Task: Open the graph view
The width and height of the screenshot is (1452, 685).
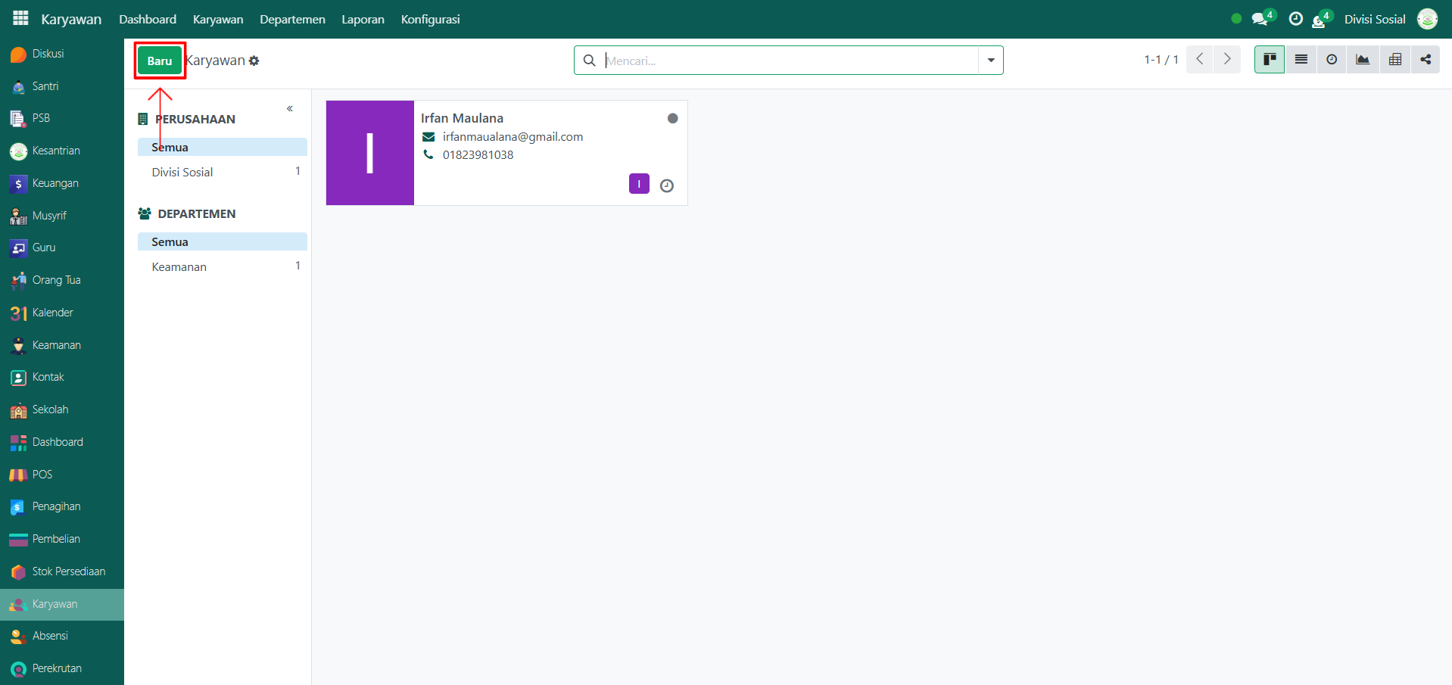Action: [1363, 60]
